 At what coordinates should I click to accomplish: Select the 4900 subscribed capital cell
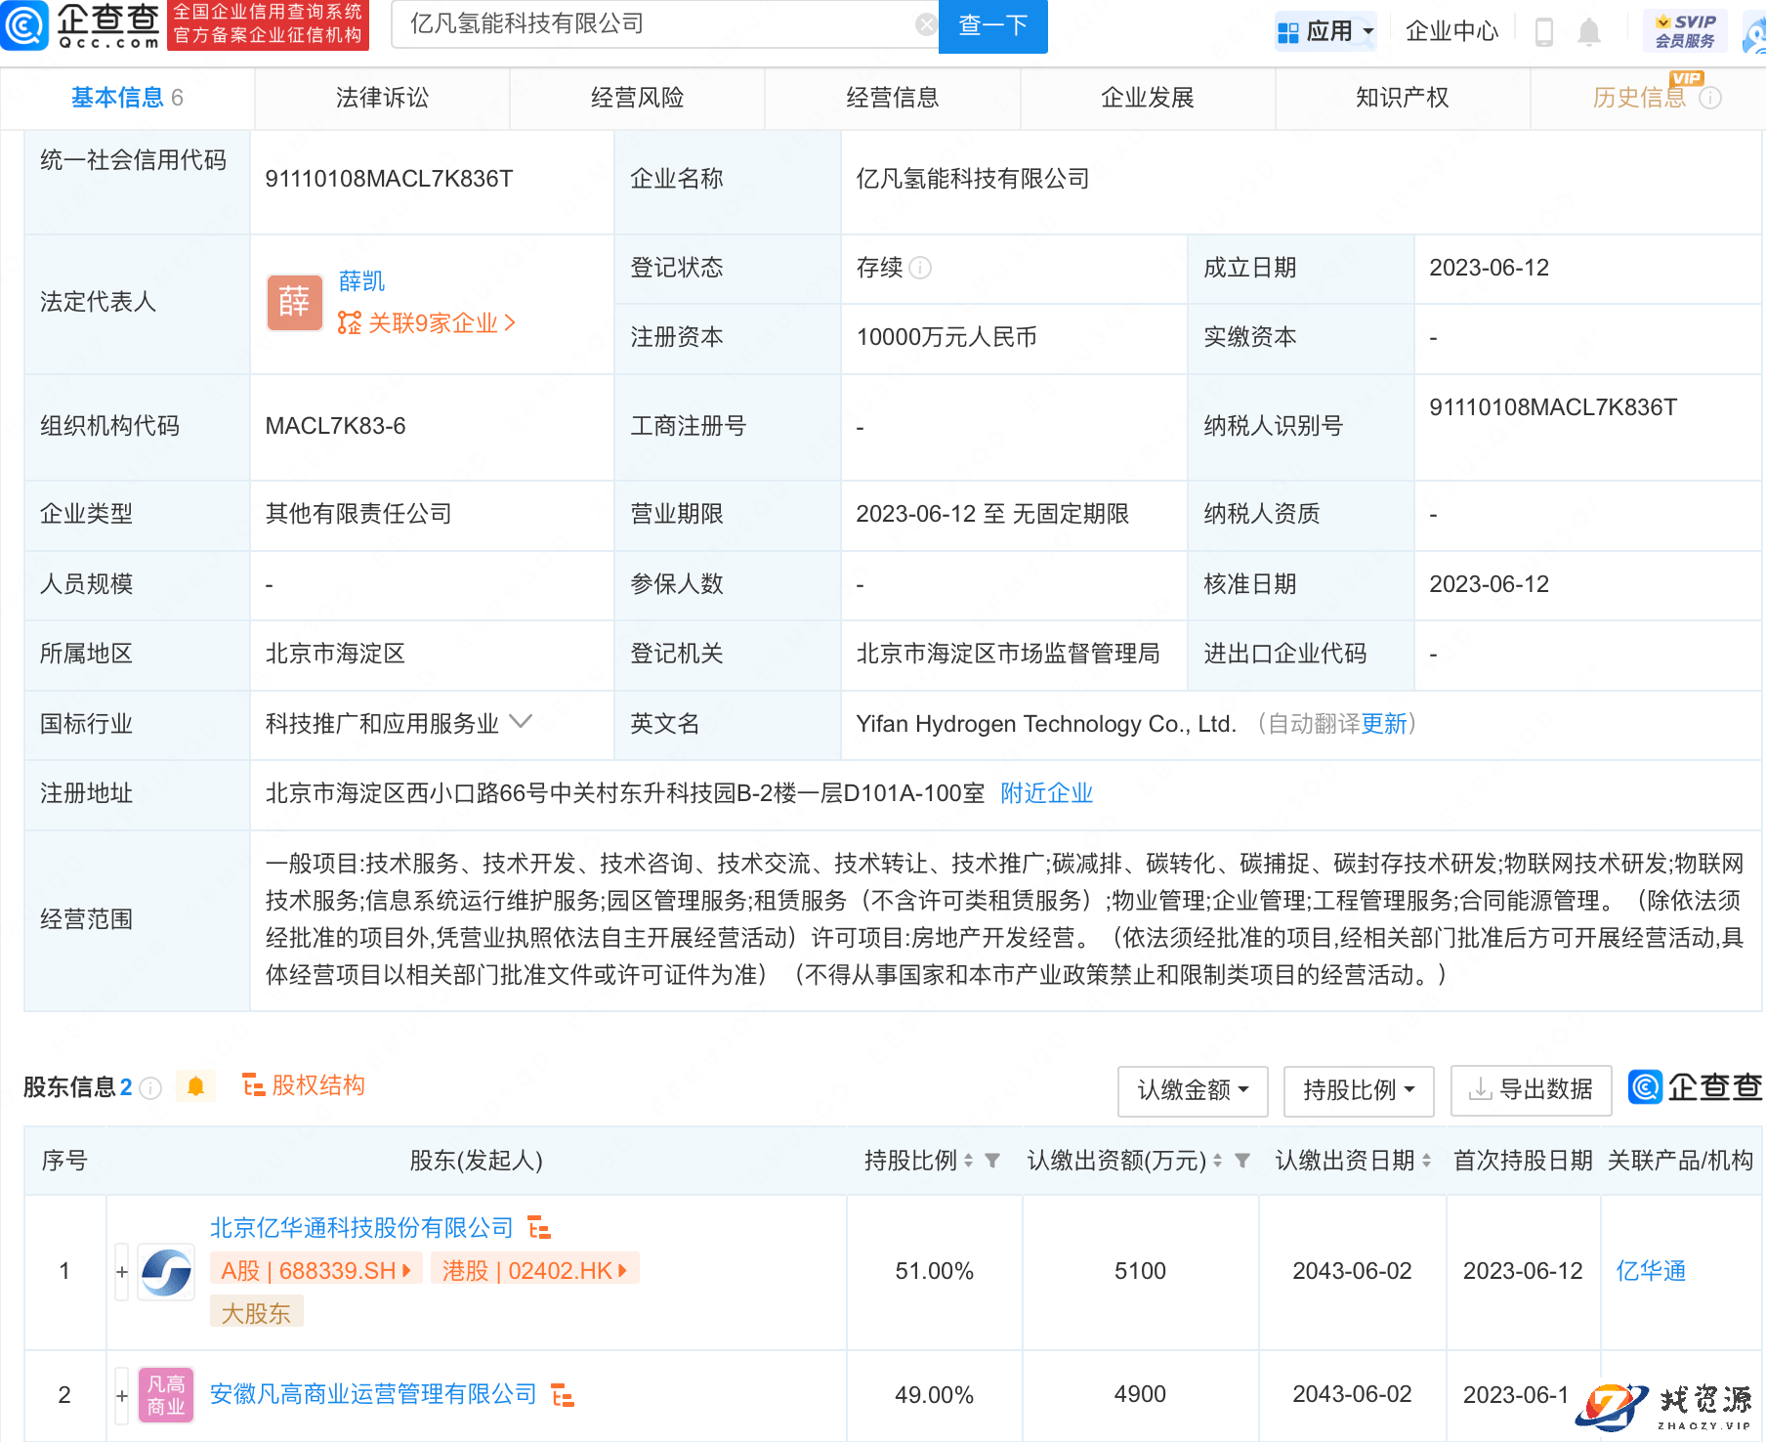point(1140,1395)
